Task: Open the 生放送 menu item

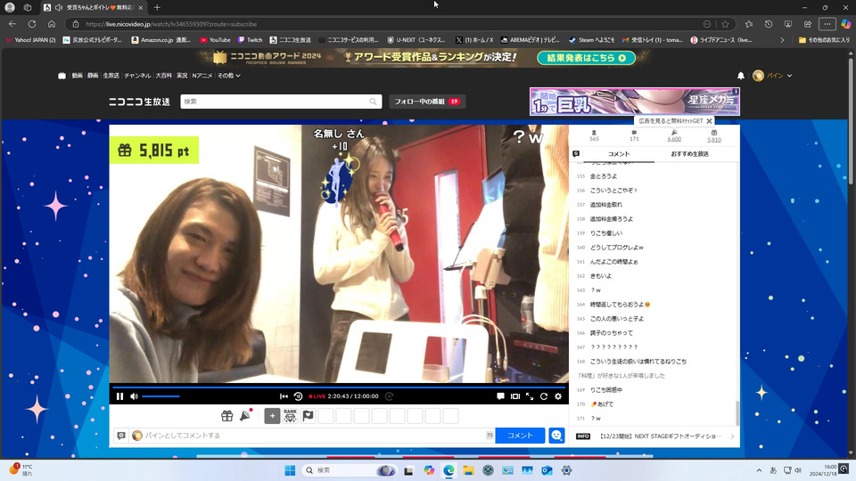Action: pyautogui.click(x=111, y=76)
